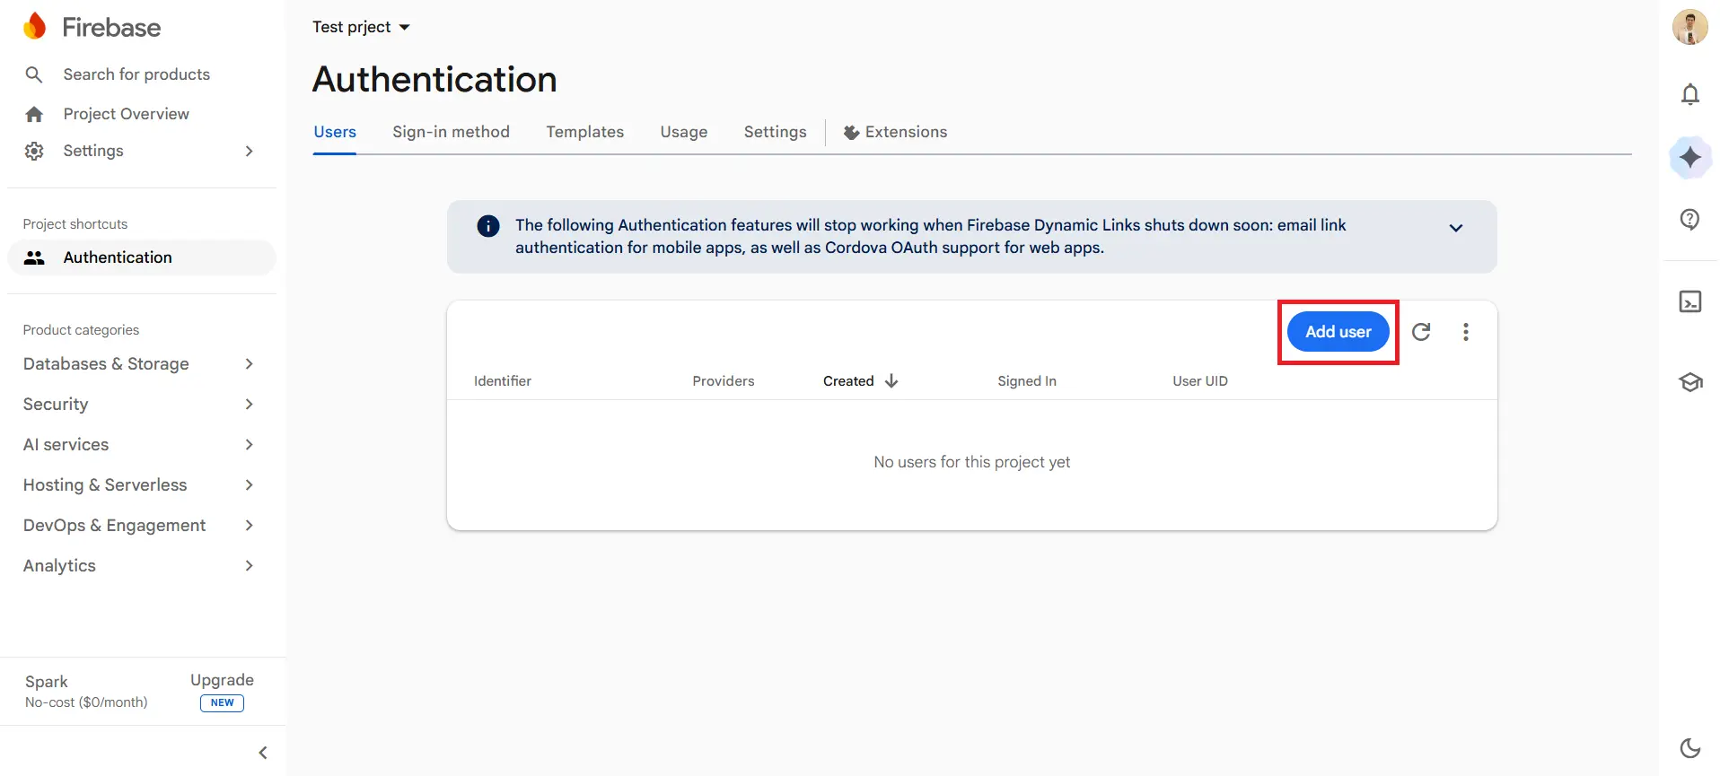This screenshot has height=776, width=1720.
Task: Click the NEW badge under Upgrade
Action: pyautogui.click(x=222, y=703)
